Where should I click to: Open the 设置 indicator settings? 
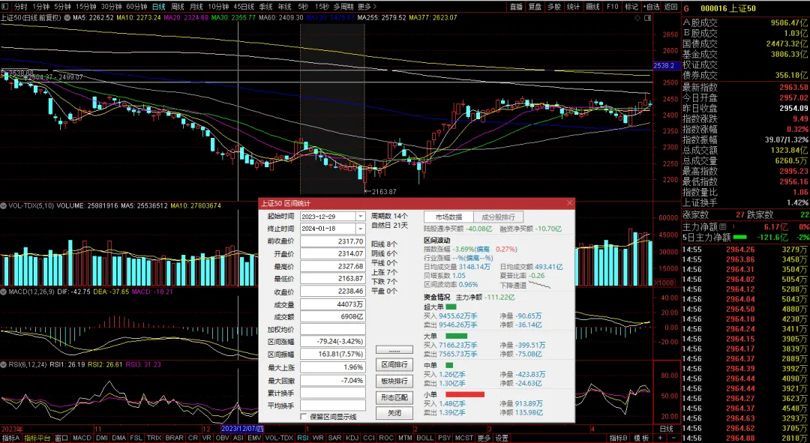click(502, 438)
